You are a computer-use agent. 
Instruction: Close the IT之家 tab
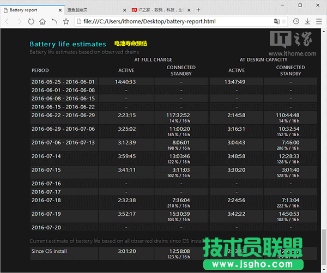[x=189, y=10]
